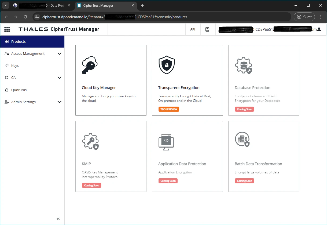
Task: Click the Batch Data Transformation icon
Action: point(243,139)
